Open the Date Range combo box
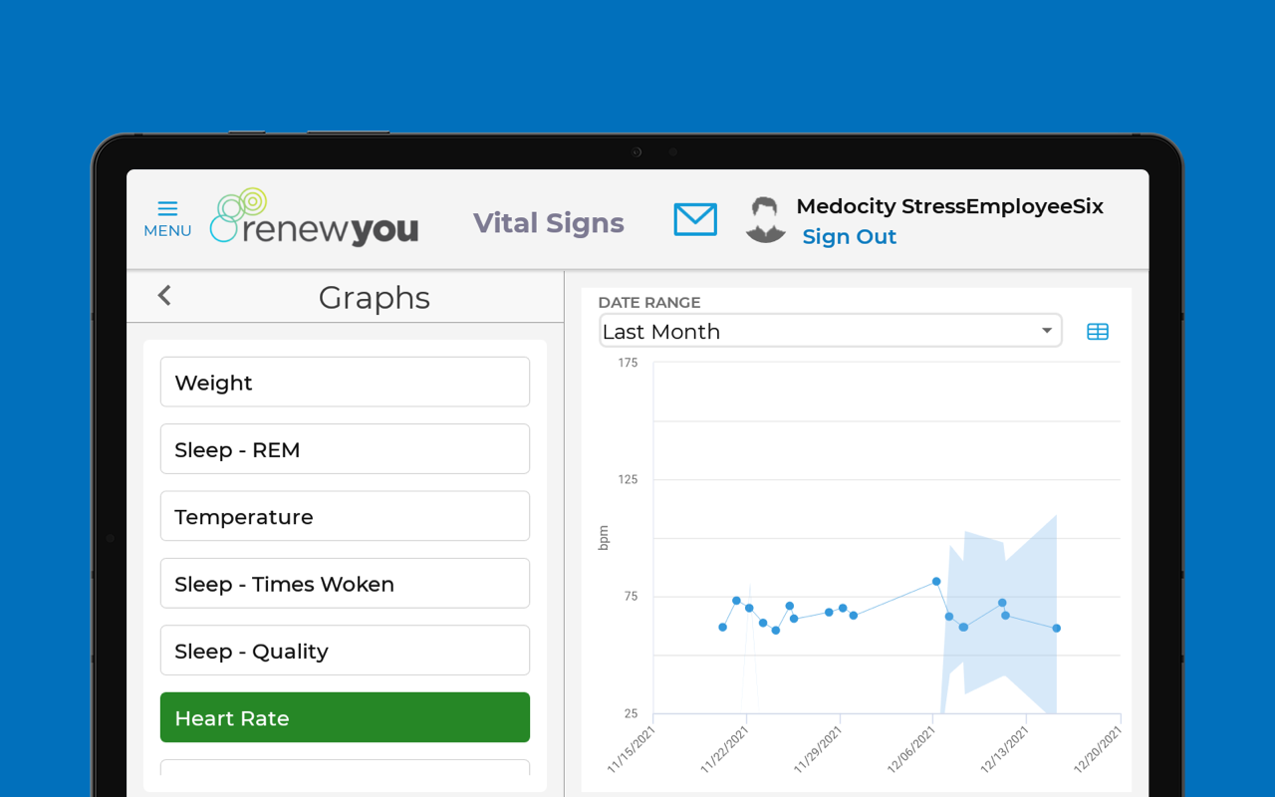Image resolution: width=1275 pixels, height=797 pixels. coord(831,331)
